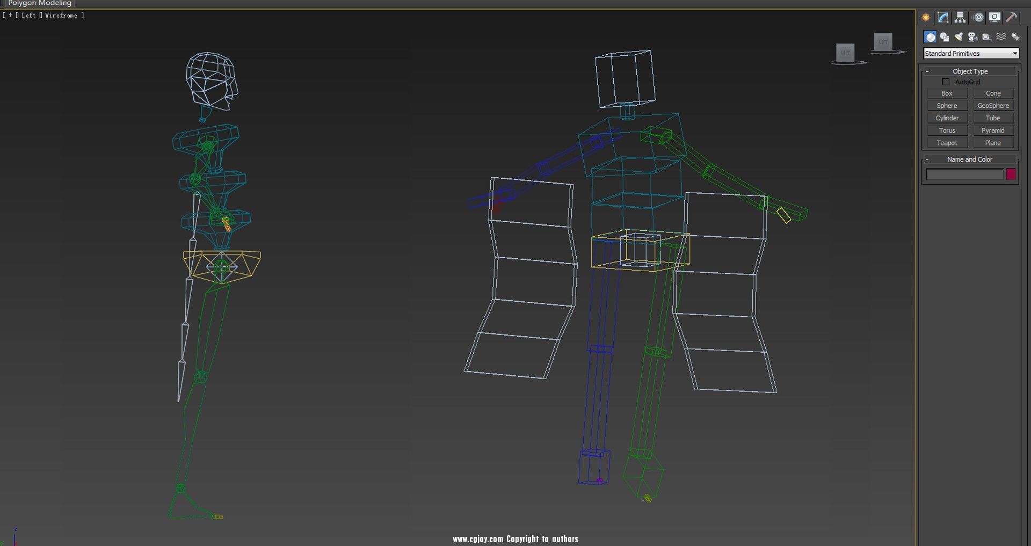
Task: Open the Create command panel tab
Action: [926, 18]
